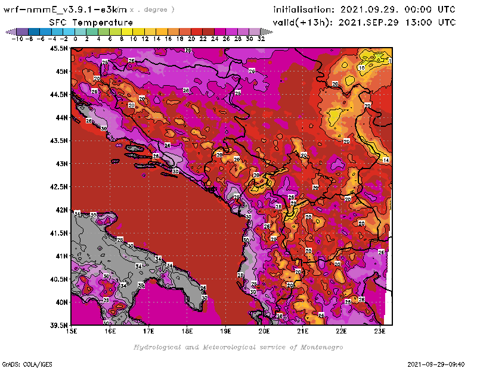Click the timestamp 2021-09-29-09:40

click(x=436, y=364)
